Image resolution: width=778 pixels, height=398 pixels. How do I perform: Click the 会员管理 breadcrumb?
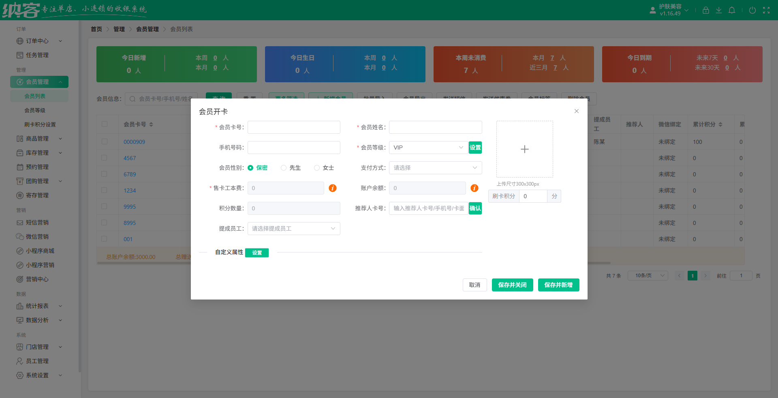tap(147, 29)
